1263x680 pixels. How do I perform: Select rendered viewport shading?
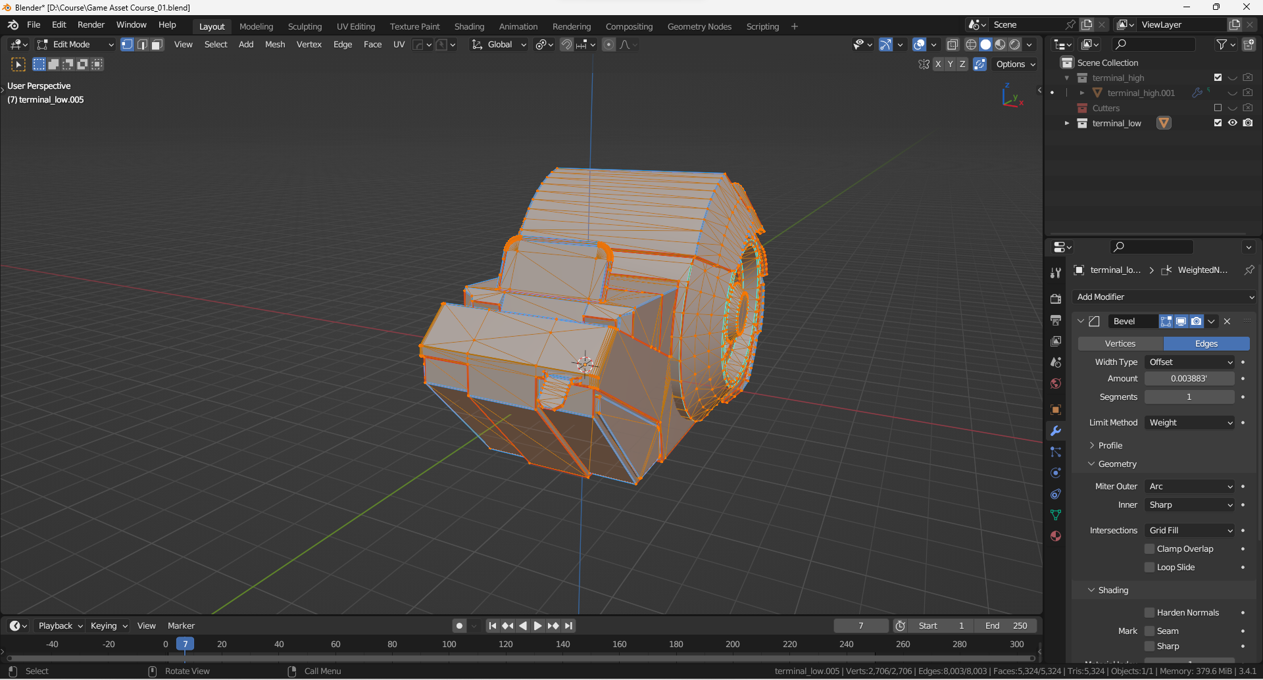(x=1015, y=45)
